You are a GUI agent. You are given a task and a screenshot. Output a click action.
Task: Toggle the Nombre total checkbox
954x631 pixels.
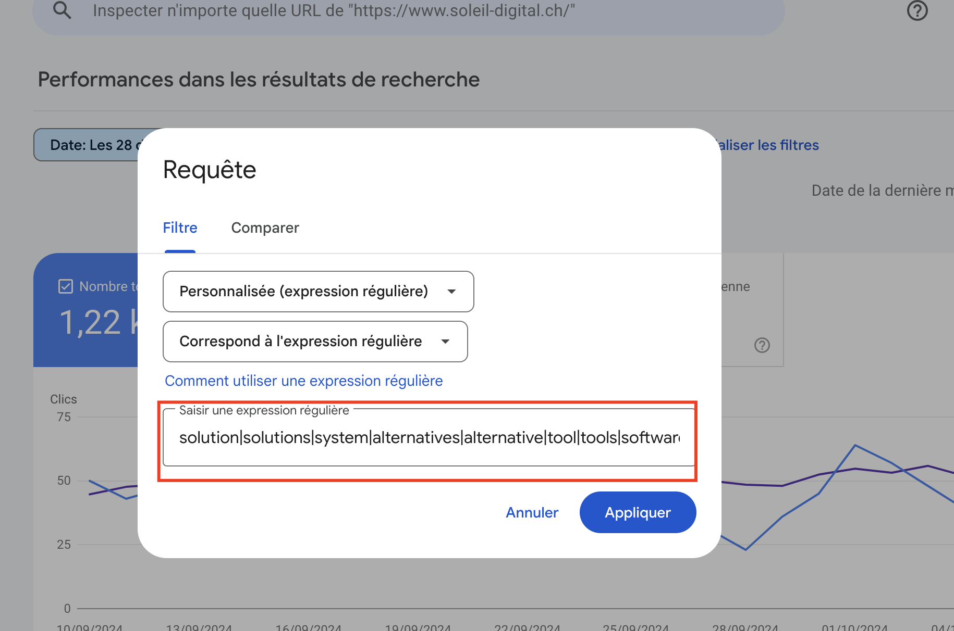(x=66, y=286)
